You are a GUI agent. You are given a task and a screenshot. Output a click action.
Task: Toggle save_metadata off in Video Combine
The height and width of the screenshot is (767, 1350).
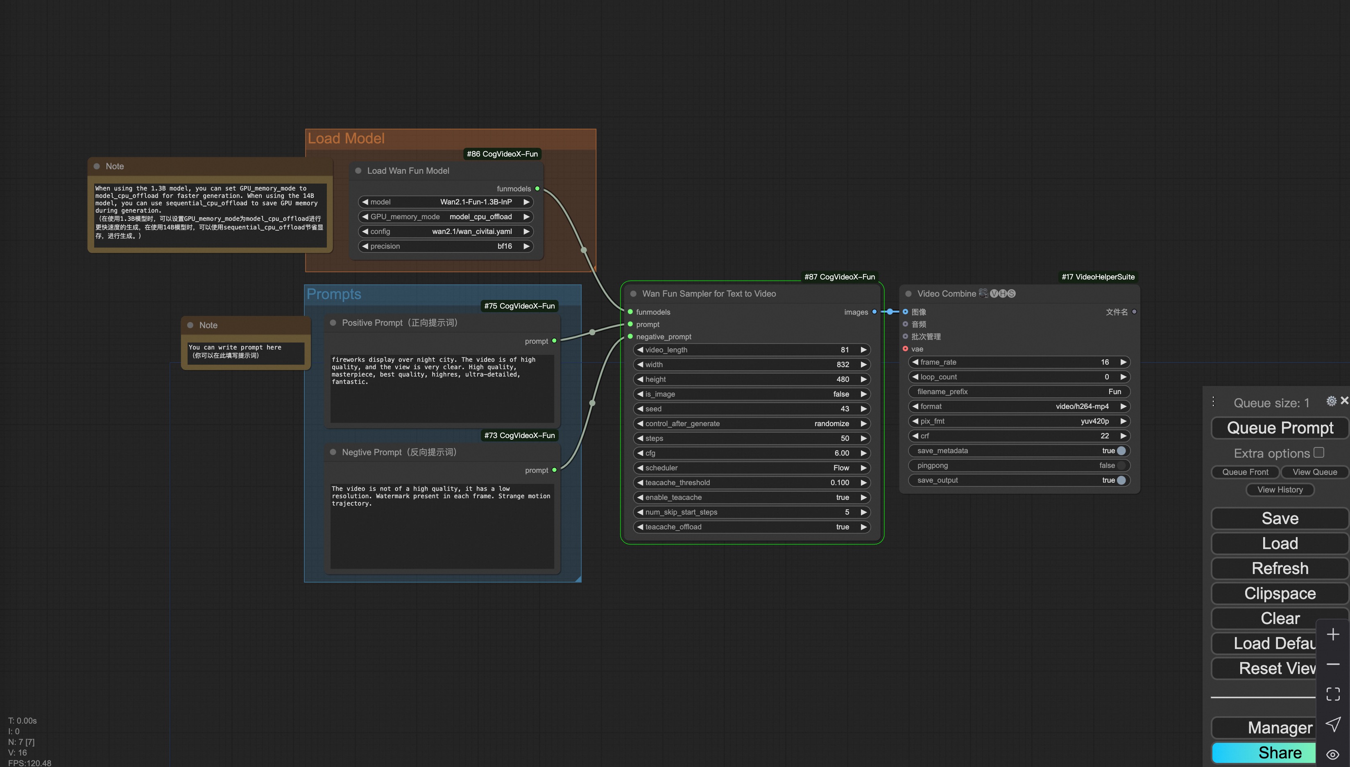point(1121,450)
